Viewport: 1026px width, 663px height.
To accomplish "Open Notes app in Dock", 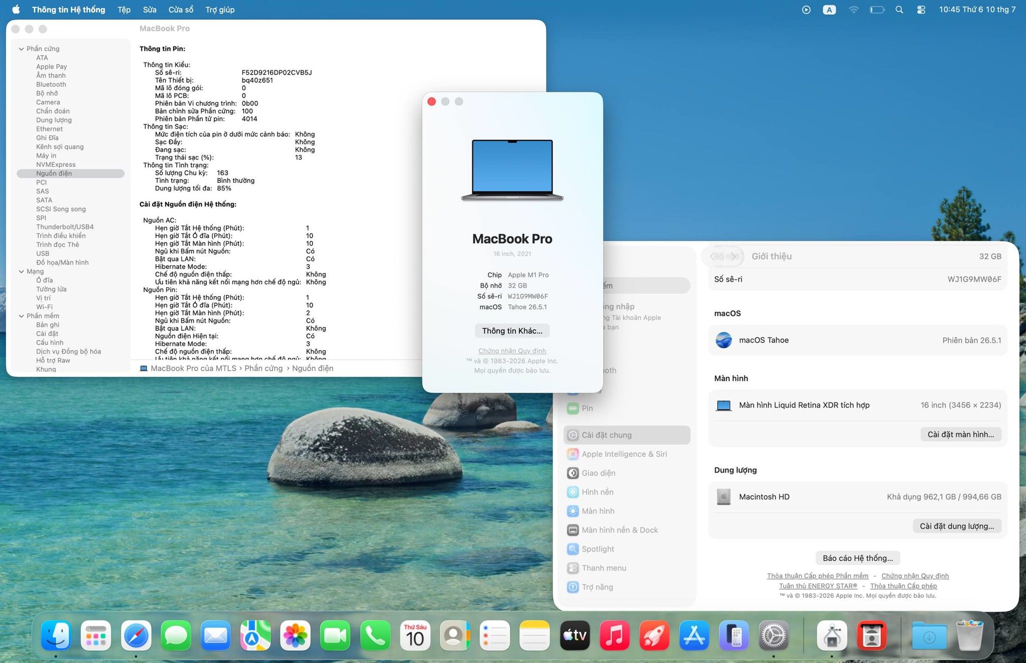I will coord(535,635).
